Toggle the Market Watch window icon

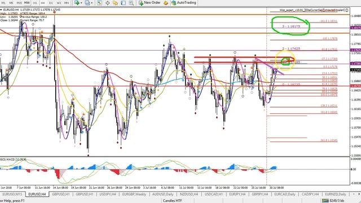(x=99, y=3)
